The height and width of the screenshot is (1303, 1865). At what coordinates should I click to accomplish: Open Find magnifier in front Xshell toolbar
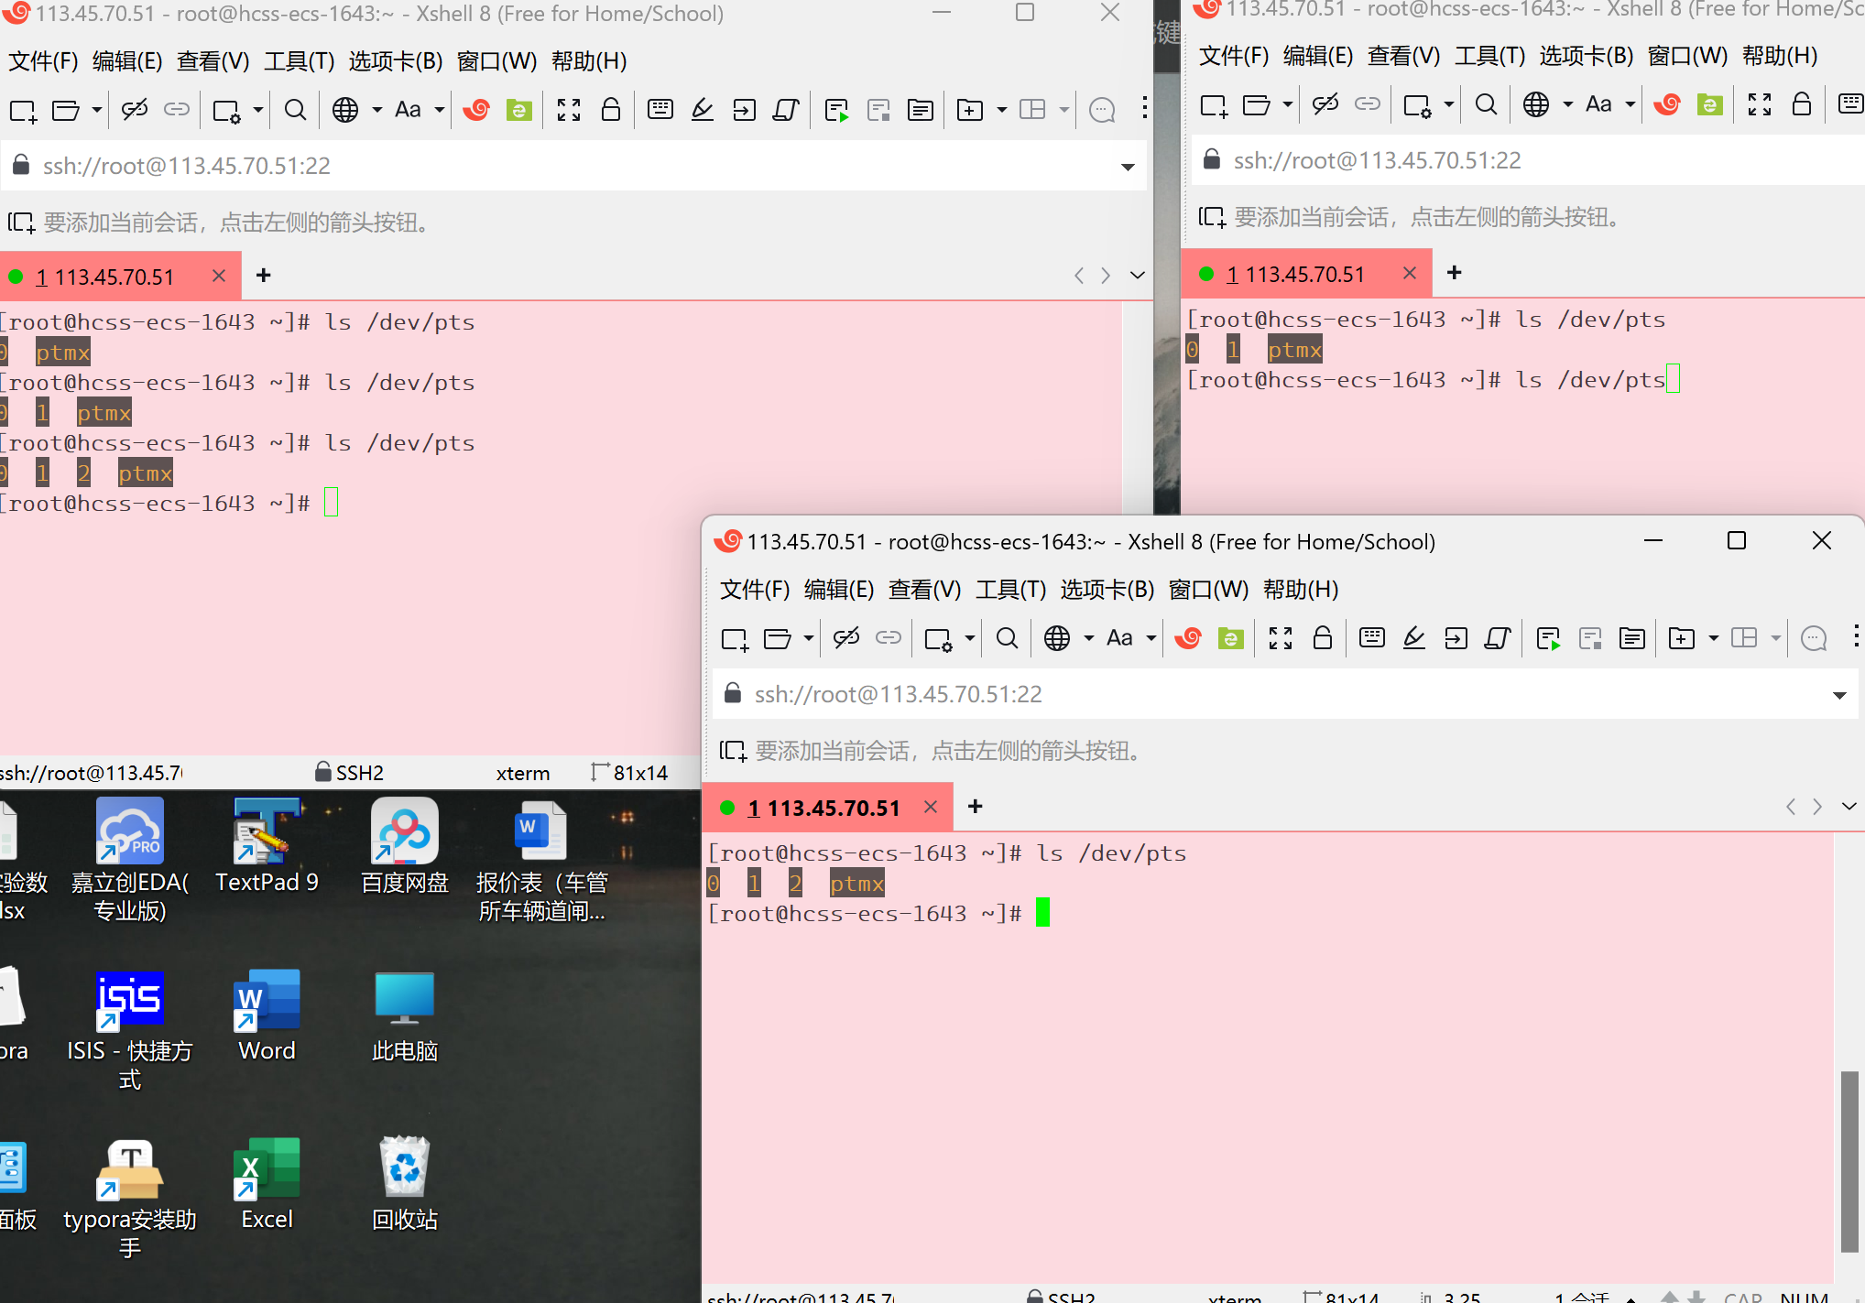[x=1007, y=638]
